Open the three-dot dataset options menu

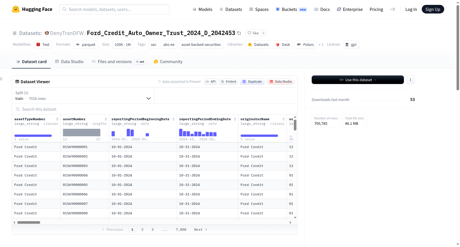[411, 80]
